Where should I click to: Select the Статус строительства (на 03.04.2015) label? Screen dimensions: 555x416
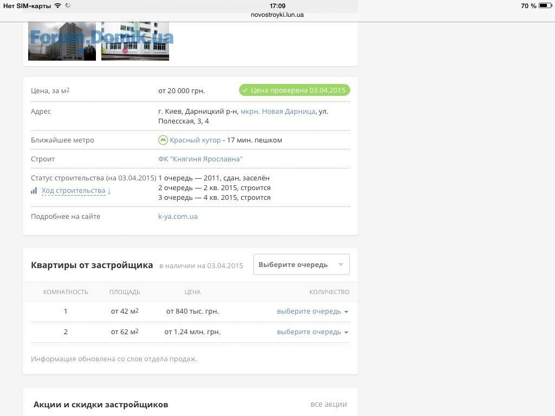93,178
